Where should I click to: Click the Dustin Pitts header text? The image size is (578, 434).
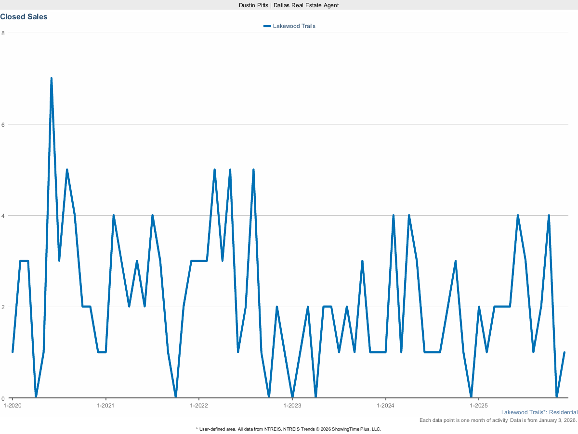(289, 5)
